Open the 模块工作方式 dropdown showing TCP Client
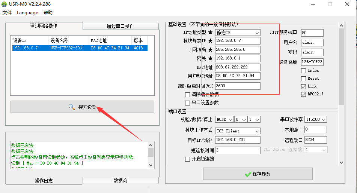 238,131
